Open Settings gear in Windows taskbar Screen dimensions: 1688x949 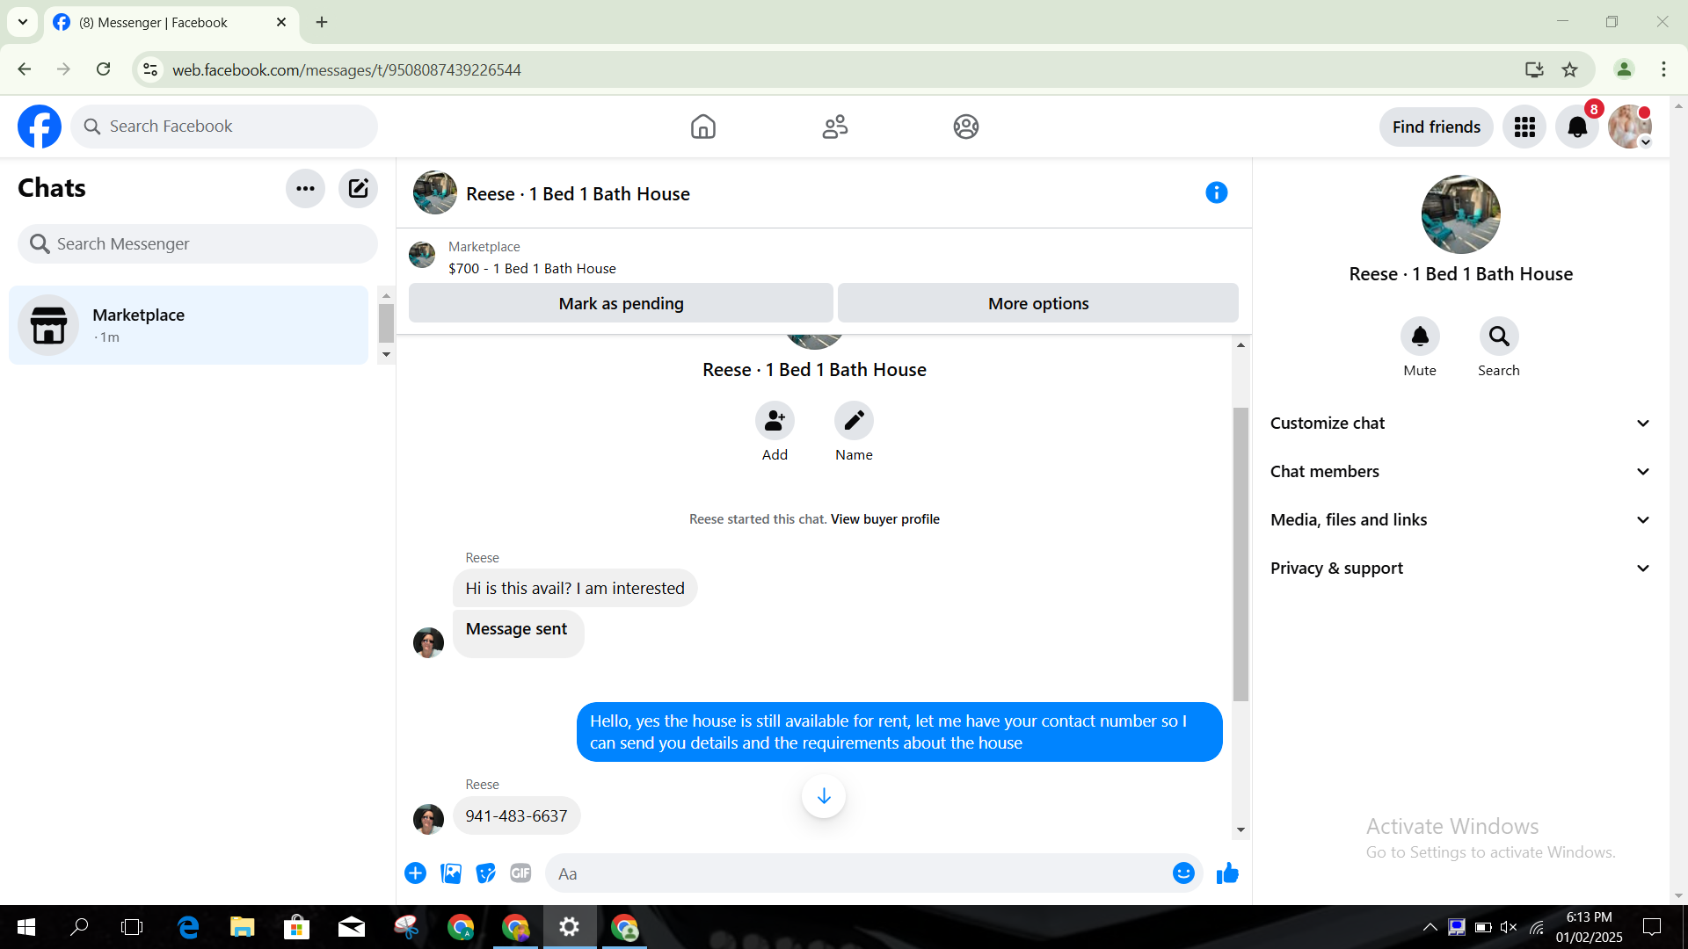pyautogui.click(x=570, y=927)
